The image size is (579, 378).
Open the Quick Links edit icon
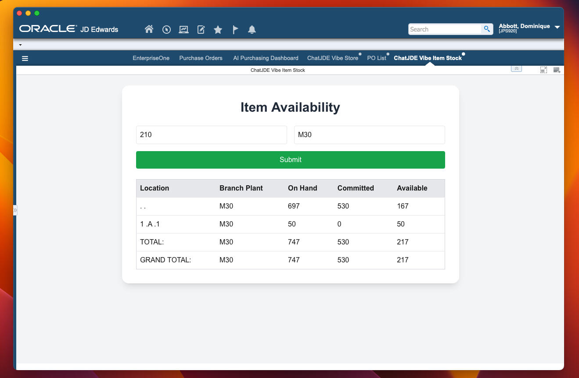201,29
